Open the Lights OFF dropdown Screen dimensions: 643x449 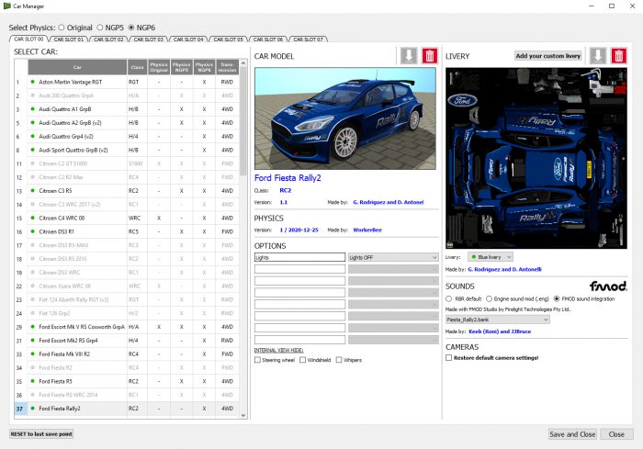(x=393, y=257)
